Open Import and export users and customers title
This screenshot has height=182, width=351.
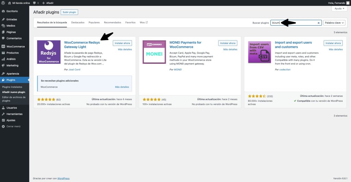(x=293, y=45)
